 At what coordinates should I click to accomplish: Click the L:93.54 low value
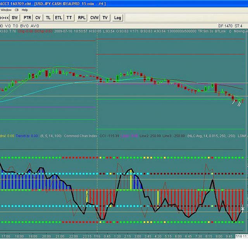click(108, 31)
